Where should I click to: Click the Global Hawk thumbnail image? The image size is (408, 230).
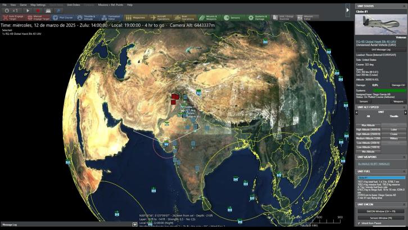point(380,25)
